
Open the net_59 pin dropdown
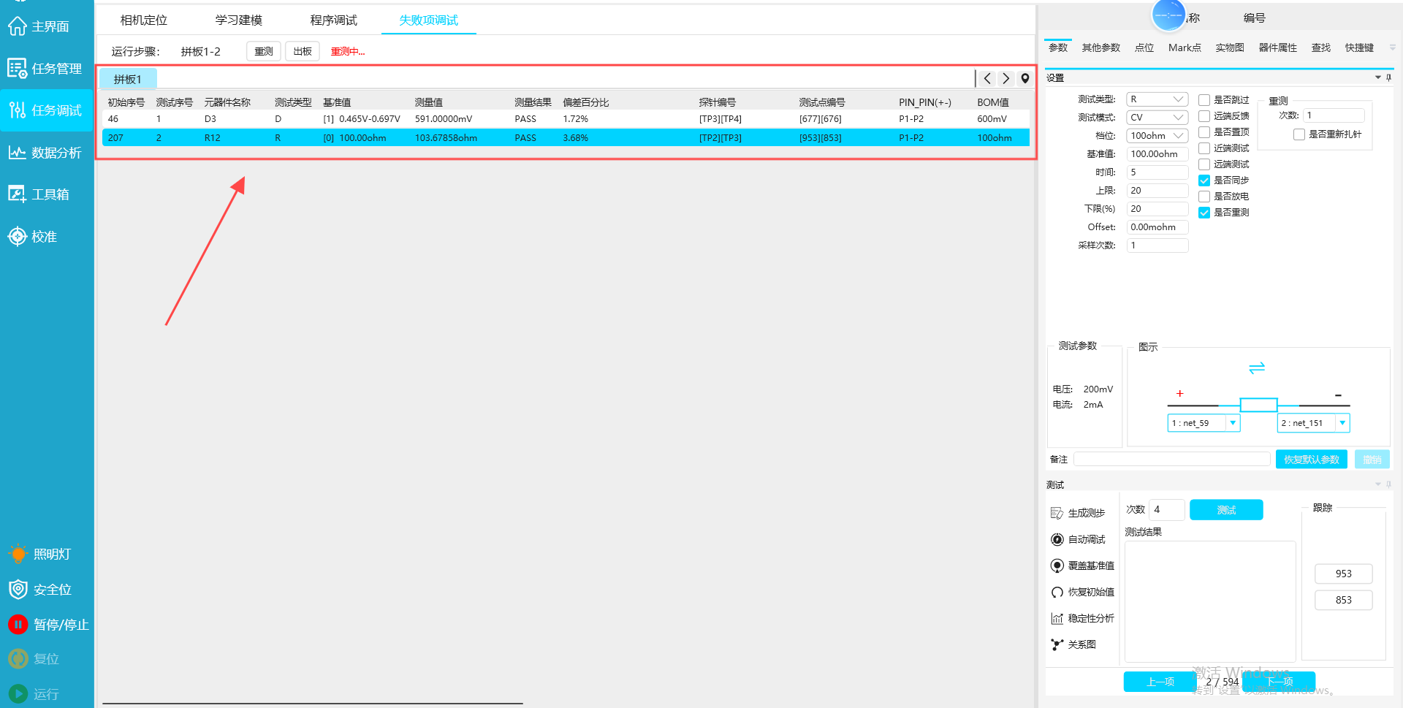click(x=1233, y=423)
